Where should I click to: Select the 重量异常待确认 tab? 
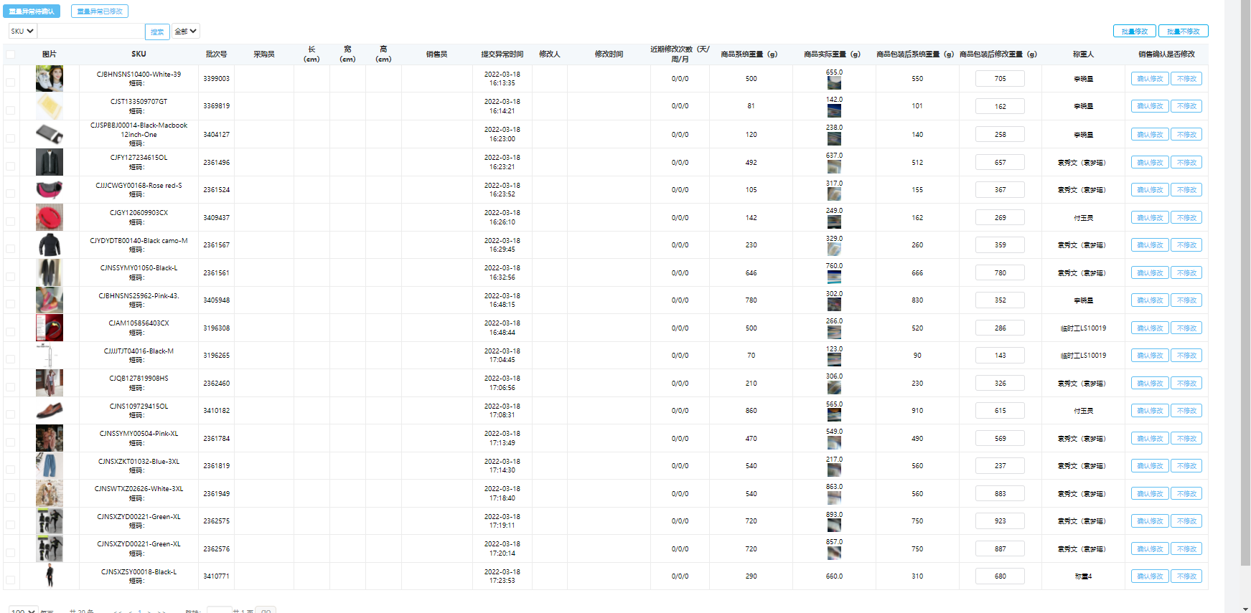coord(32,11)
